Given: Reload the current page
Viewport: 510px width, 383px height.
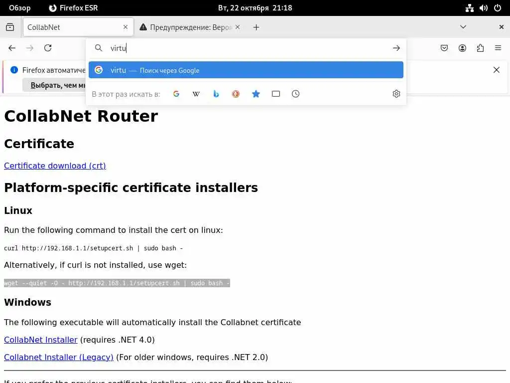Looking at the screenshot, I should coord(48,48).
